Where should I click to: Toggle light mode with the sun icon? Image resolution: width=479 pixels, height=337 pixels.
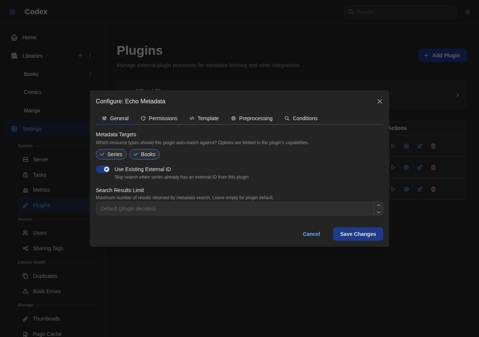tap(467, 12)
